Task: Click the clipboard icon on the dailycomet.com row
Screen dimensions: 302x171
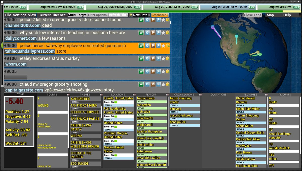Action: coord(167,32)
